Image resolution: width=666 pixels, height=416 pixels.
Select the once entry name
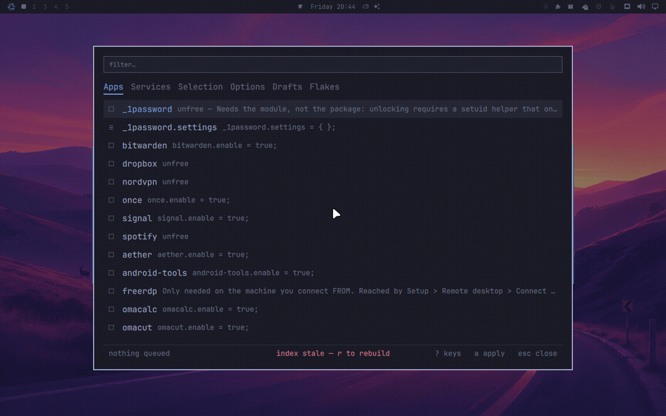click(x=132, y=200)
